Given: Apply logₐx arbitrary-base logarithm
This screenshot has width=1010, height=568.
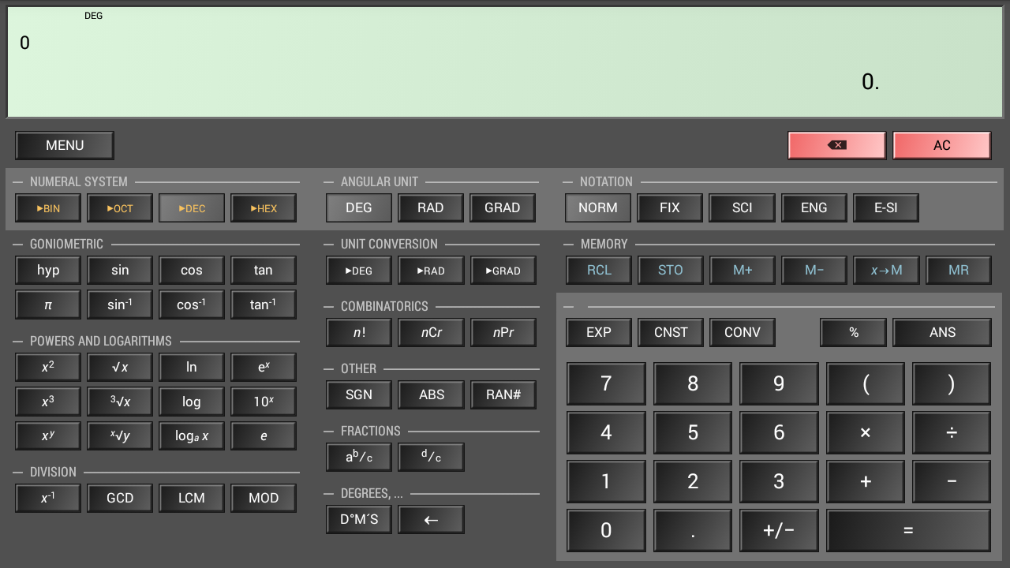Looking at the screenshot, I should (192, 435).
